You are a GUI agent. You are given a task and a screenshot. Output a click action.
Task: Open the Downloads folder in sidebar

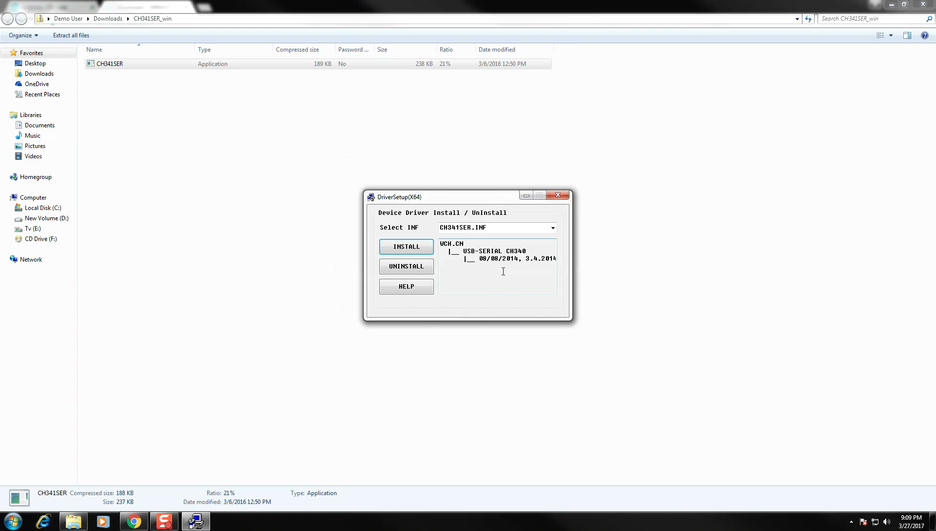coord(39,73)
